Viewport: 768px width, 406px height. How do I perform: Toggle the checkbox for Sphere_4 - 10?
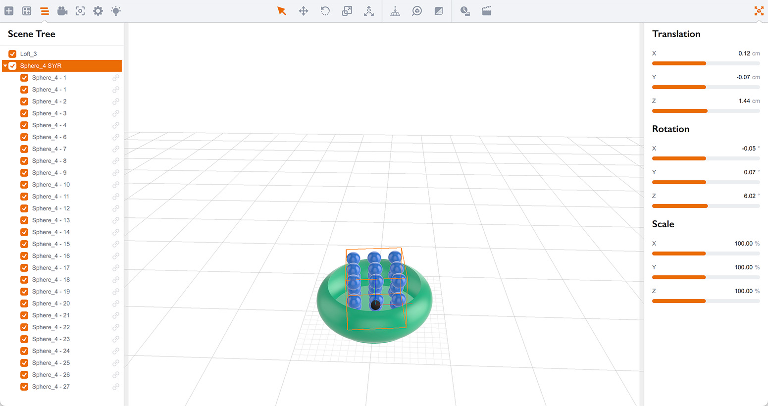click(24, 184)
